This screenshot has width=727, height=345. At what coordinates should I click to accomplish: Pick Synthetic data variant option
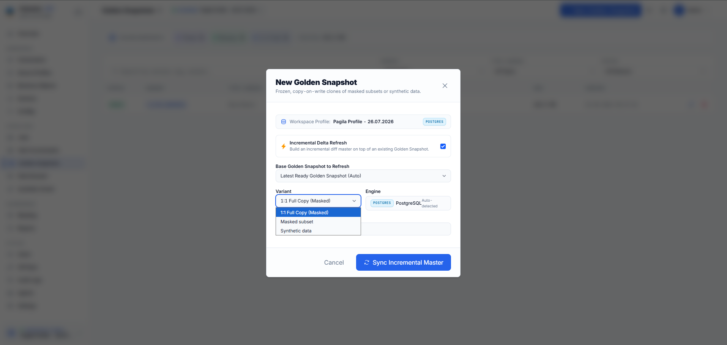pos(318,231)
